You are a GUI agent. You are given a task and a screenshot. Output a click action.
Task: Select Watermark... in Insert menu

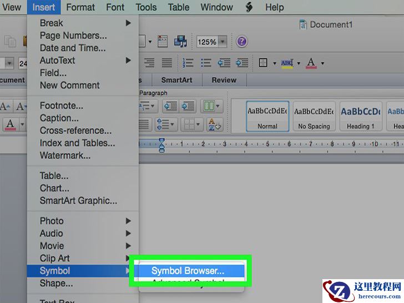(65, 155)
